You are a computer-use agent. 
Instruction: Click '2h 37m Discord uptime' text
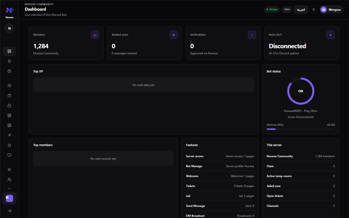tap(284, 53)
